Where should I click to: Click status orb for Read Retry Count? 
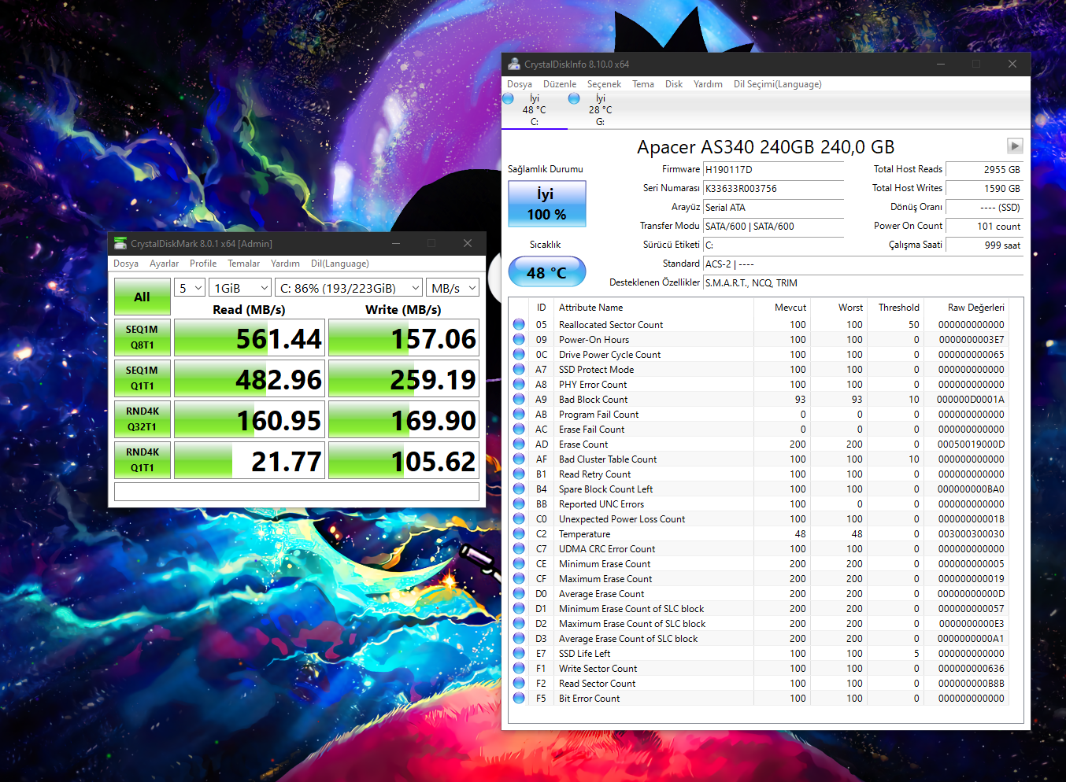coord(519,474)
